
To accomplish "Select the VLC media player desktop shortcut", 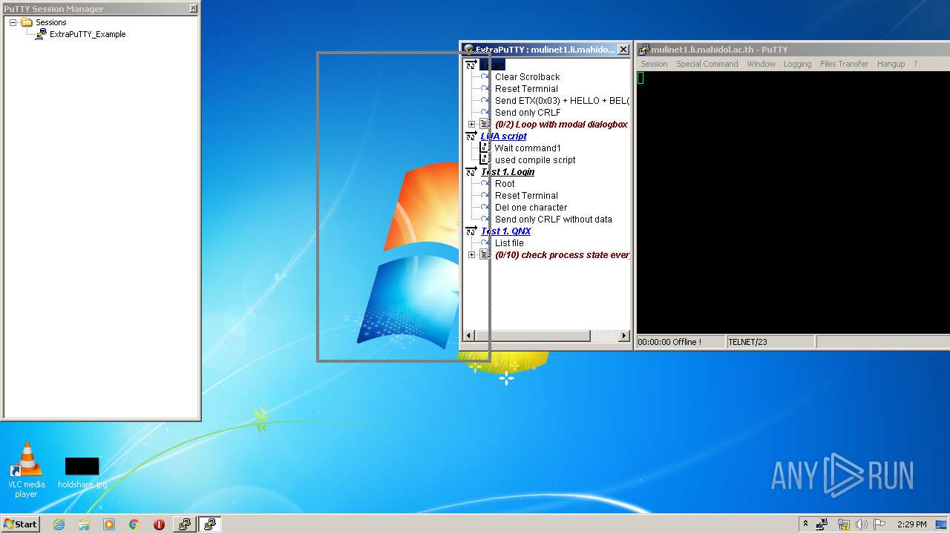I will [26, 470].
